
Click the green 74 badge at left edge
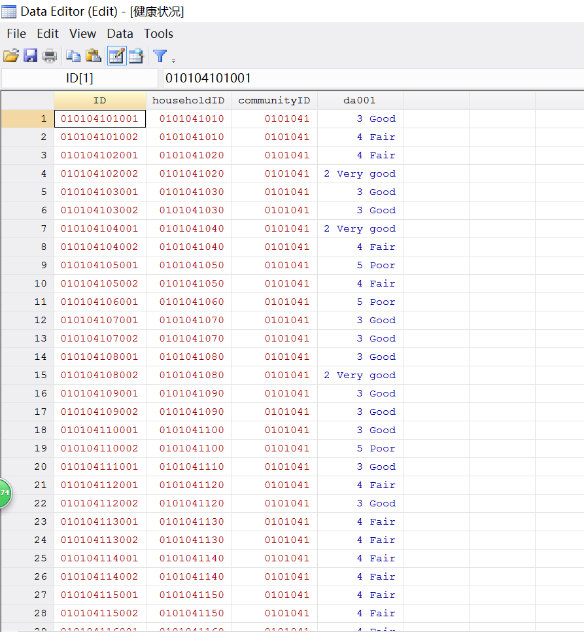point(4,493)
